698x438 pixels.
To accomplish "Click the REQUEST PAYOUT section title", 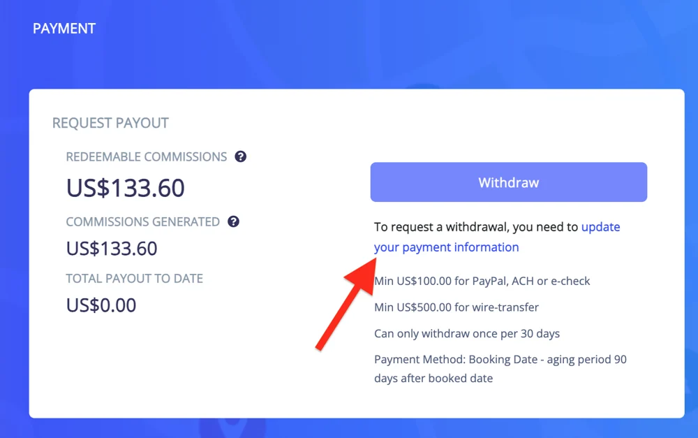I will click(110, 123).
